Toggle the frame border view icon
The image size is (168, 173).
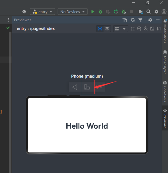133,29
